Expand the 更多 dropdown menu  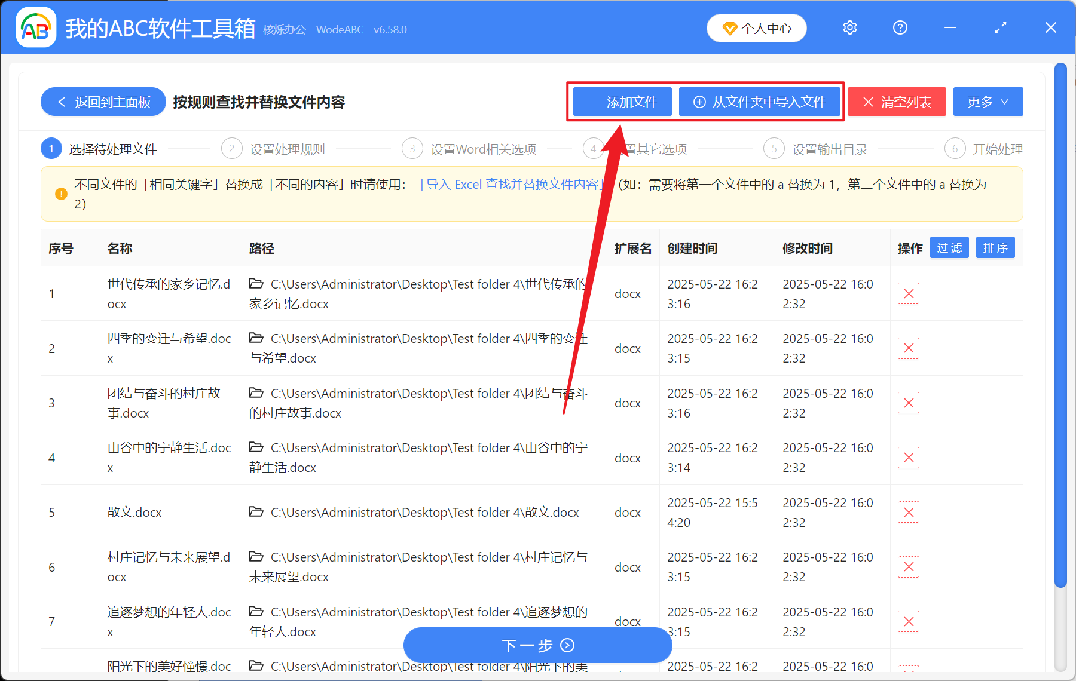click(988, 102)
